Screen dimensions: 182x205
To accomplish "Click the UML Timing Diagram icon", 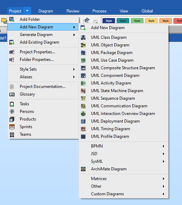I will pyautogui.click(x=83, y=129).
